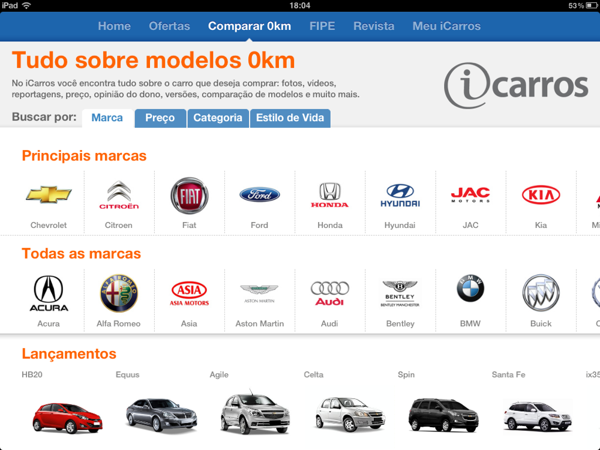
Task: Open the Ofertas menu
Action: (x=170, y=26)
